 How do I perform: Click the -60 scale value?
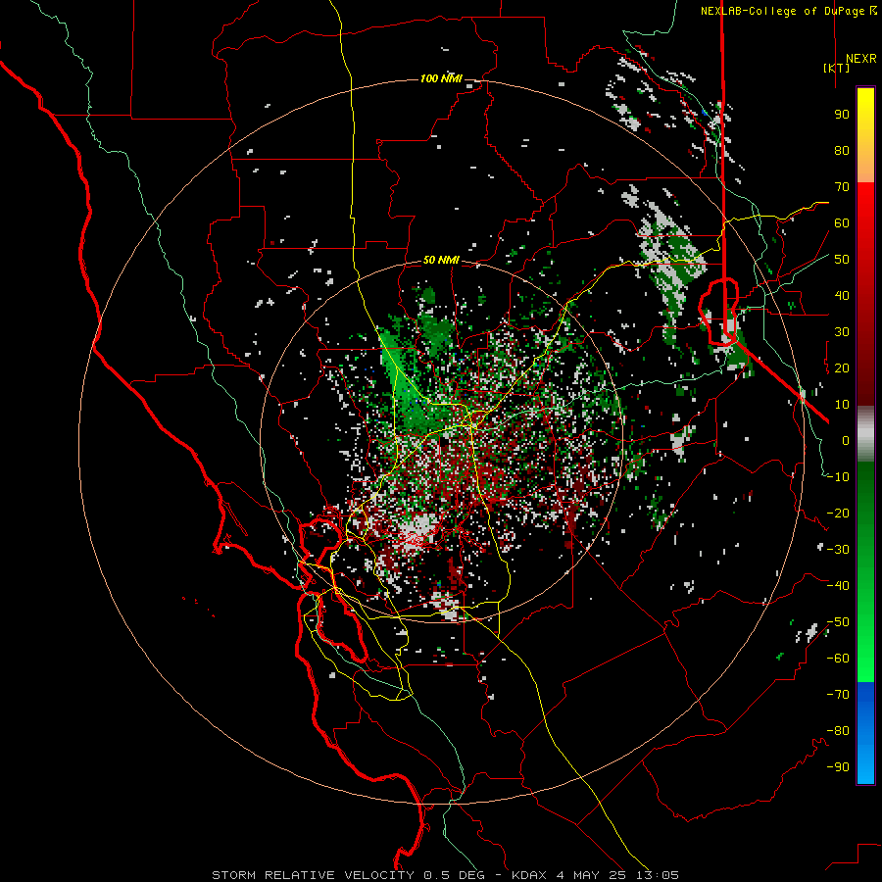[x=838, y=659]
